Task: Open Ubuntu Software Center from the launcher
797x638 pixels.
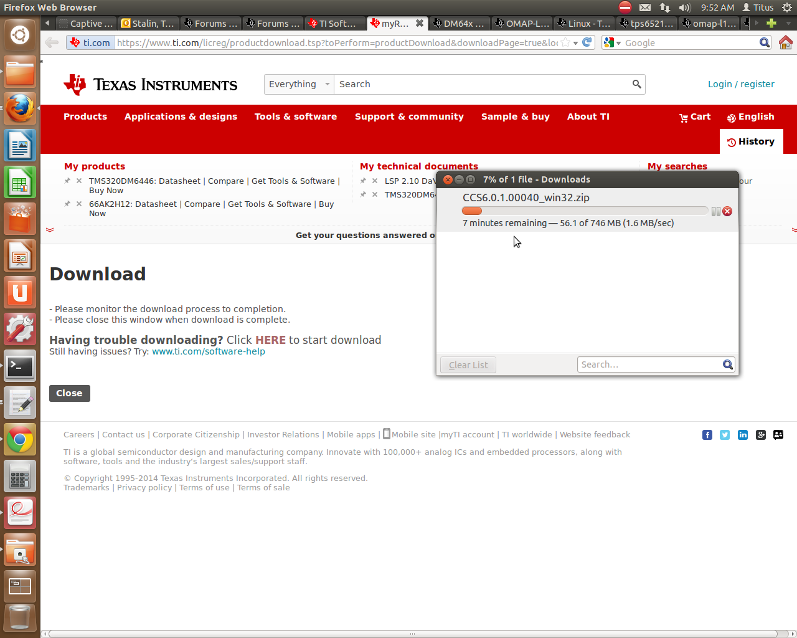Action: [x=20, y=219]
